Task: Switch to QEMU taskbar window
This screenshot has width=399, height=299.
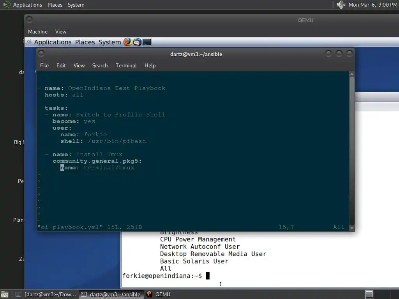Action: coord(159,294)
